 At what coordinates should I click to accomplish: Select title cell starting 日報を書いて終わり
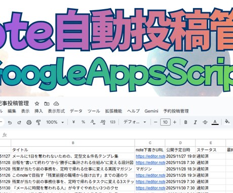[x=73, y=163]
